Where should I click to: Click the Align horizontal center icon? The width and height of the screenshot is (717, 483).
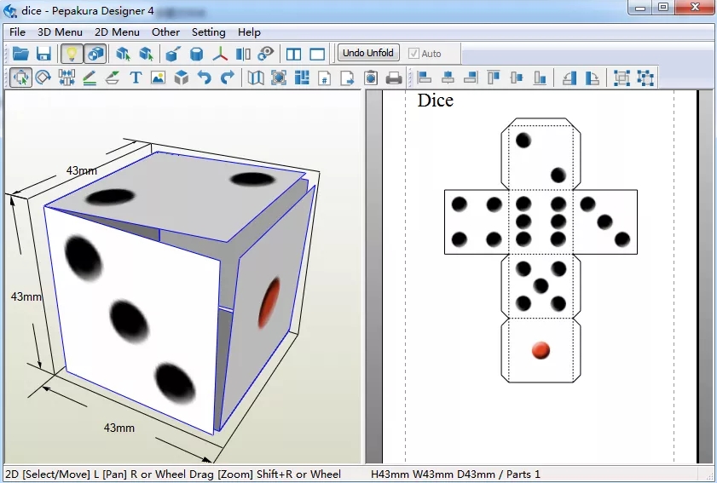(448, 78)
